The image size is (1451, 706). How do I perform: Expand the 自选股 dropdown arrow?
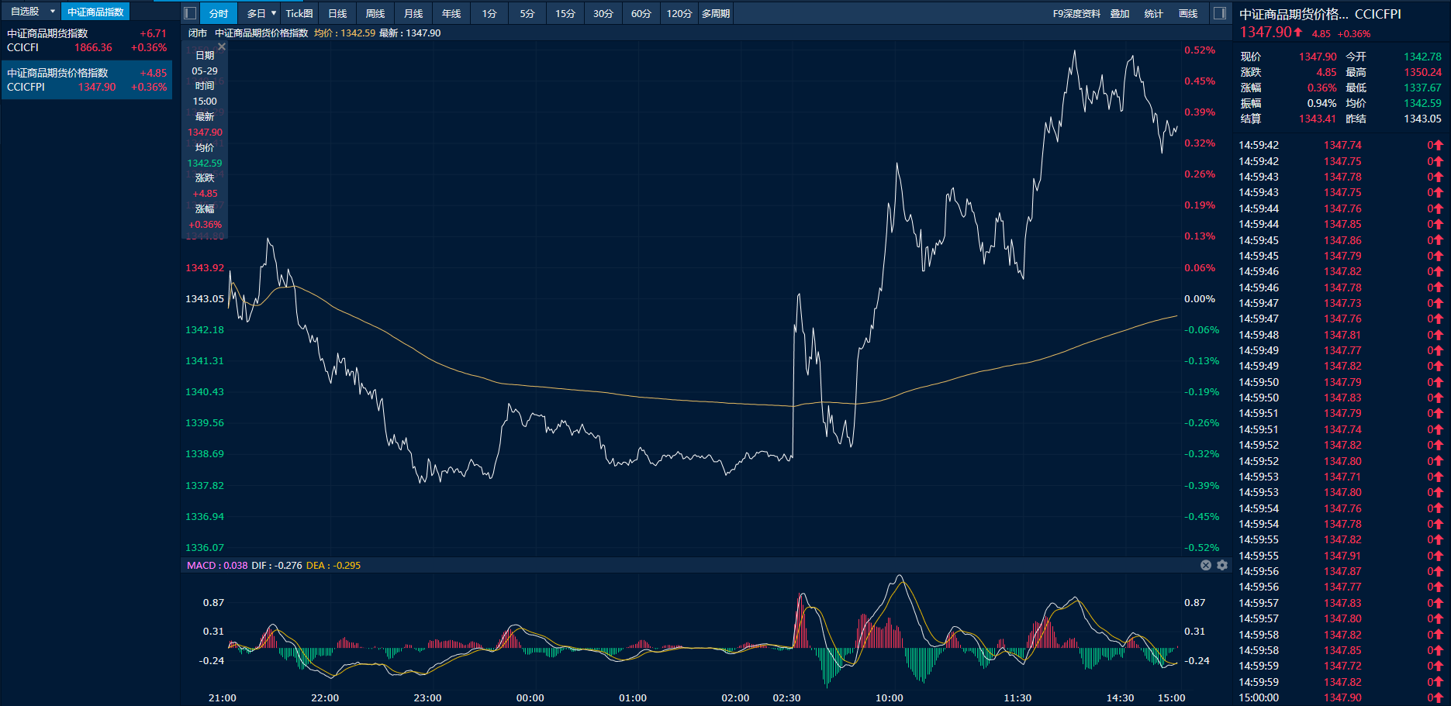coord(53,12)
